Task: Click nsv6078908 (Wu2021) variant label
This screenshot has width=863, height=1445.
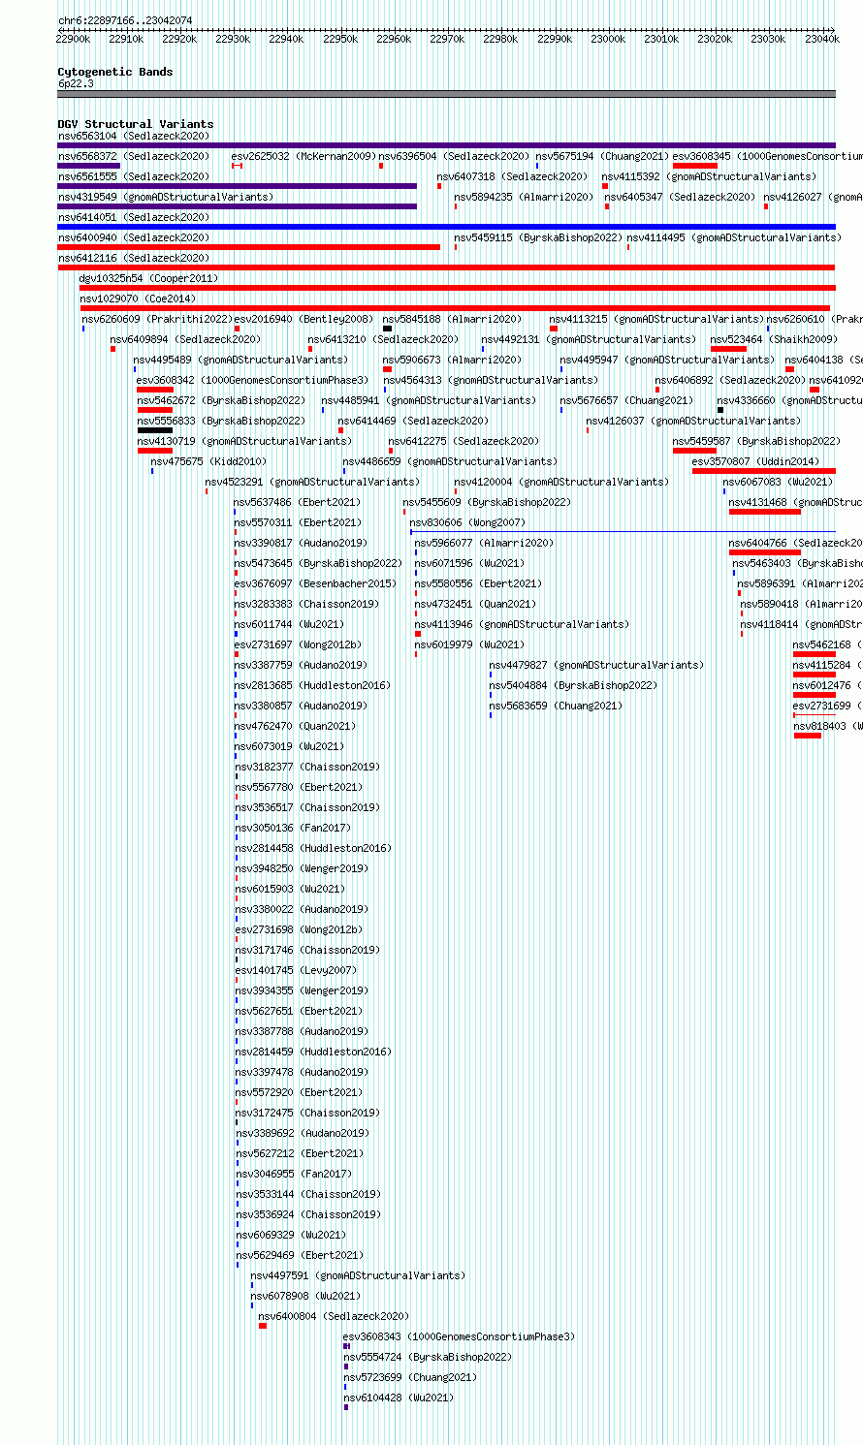Action: coord(306,1296)
